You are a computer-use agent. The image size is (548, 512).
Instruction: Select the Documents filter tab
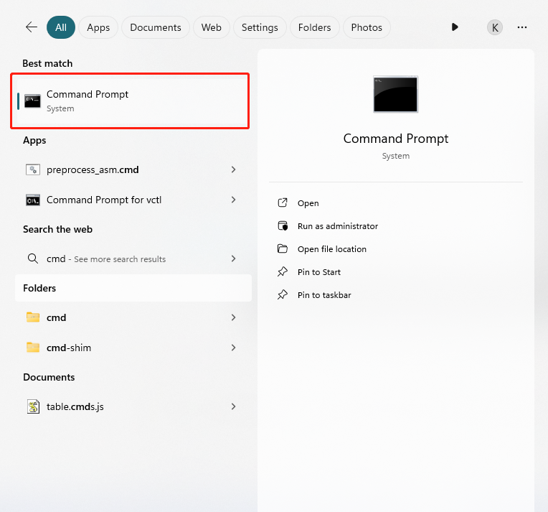click(x=156, y=27)
